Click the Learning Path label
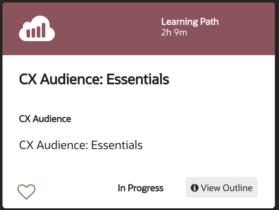This screenshot has height=210, width=279. pos(190,22)
